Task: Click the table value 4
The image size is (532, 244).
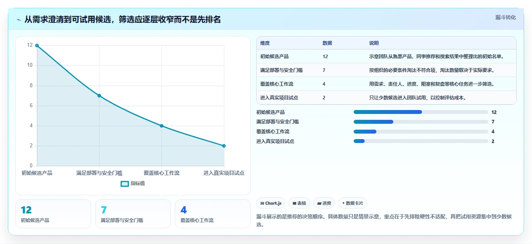Action: point(324,84)
